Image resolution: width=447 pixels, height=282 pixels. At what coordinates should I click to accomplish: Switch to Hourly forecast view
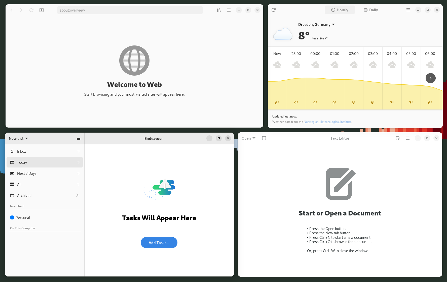tap(340, 10)
